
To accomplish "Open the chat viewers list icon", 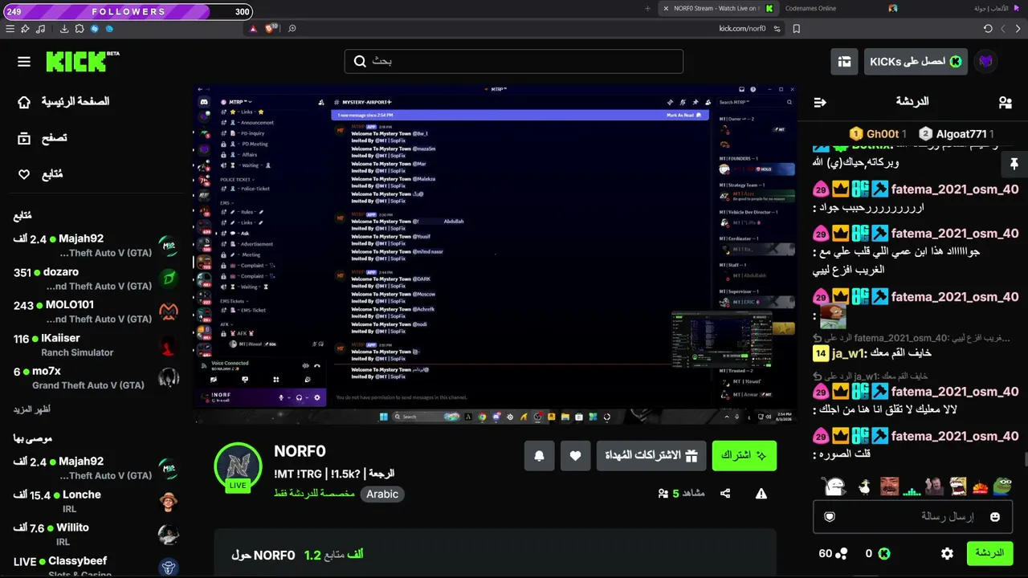I will tap(1005, 102).
